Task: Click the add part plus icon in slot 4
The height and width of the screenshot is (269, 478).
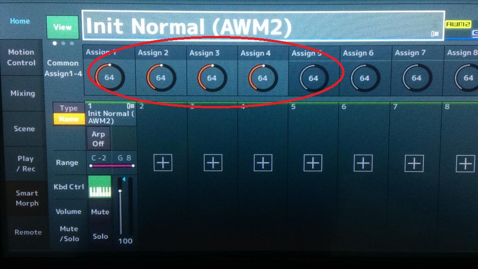Action: [263, 163]
